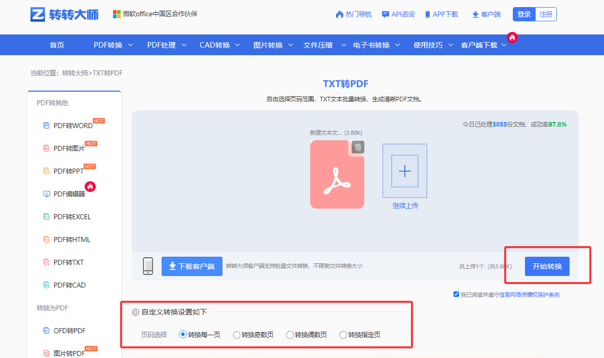
Task: Uncheck the 我已阅读并遵守 agreement checkbox
Action: (x=456, y=294)
